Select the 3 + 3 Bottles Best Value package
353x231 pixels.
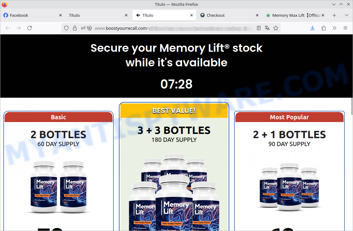click(x=174, y=166)
